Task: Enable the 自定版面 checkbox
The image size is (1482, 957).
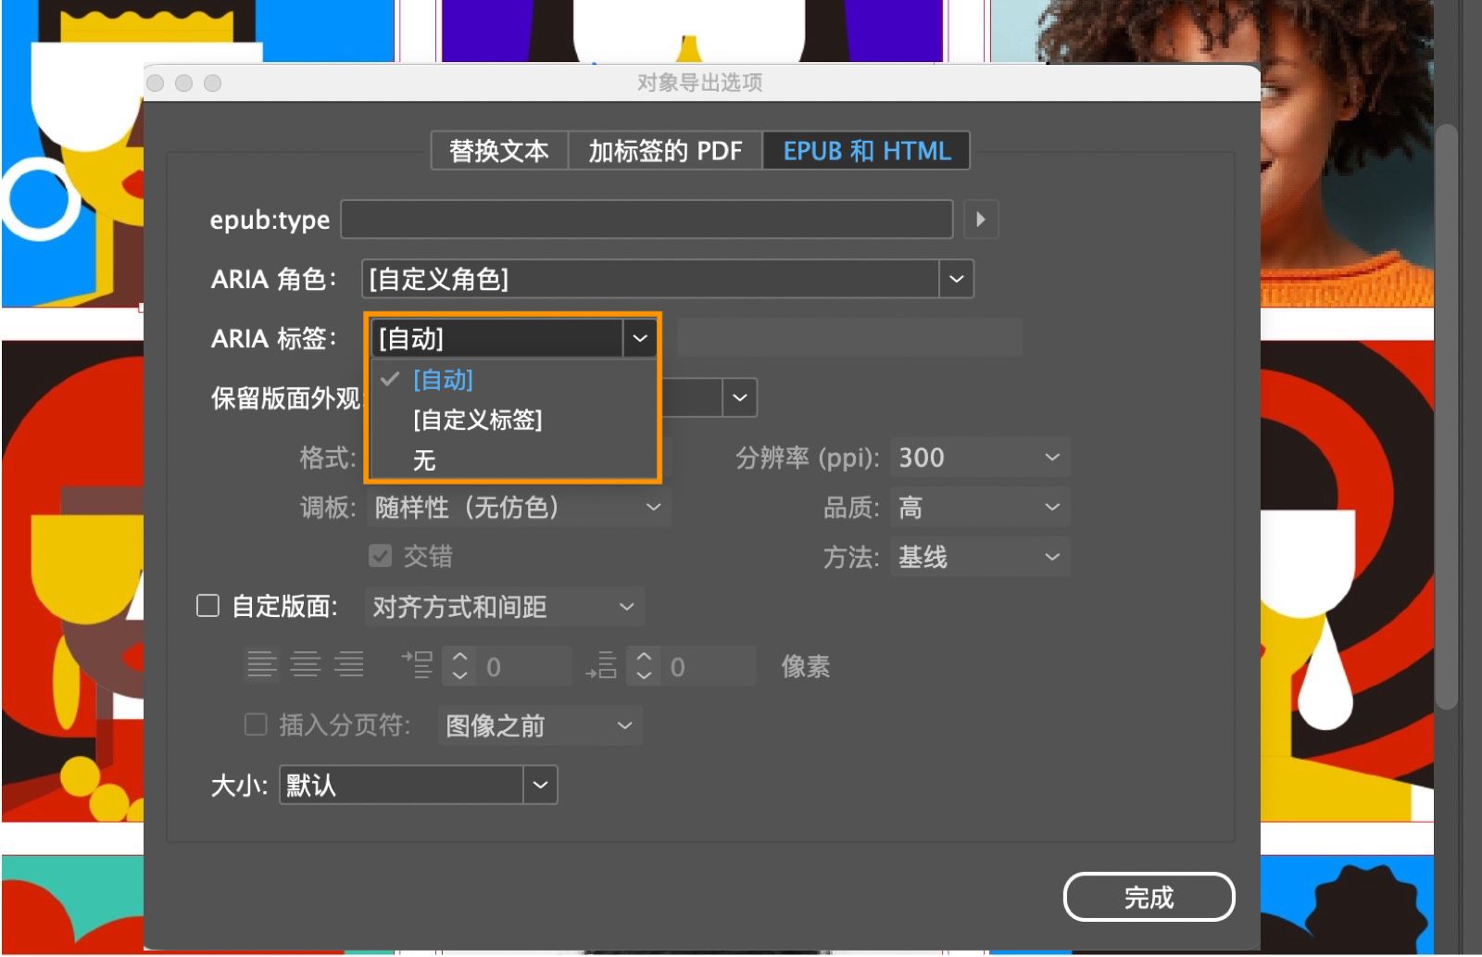Action: [x=207, y=605]
